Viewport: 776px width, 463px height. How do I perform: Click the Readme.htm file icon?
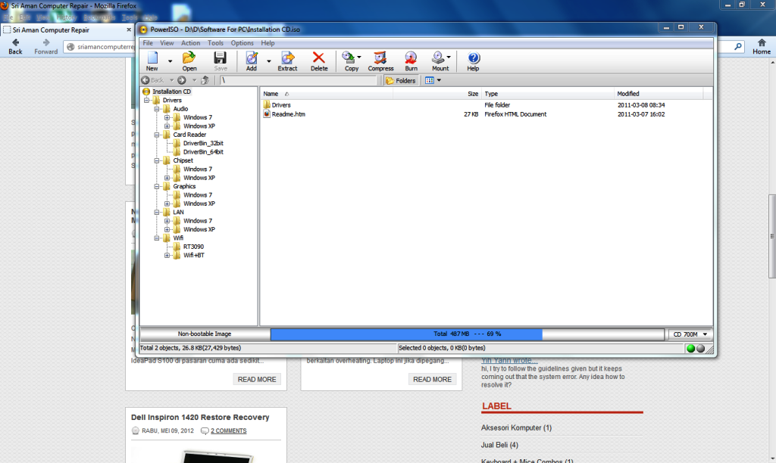point(267,113)
